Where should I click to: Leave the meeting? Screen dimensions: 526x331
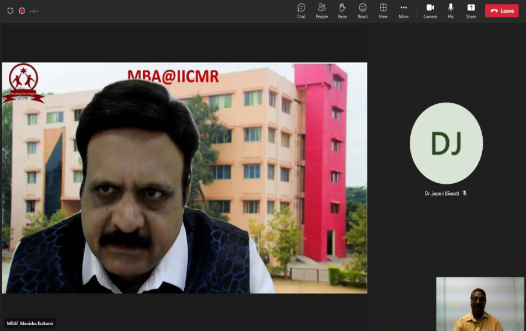[x=502, y=11]
